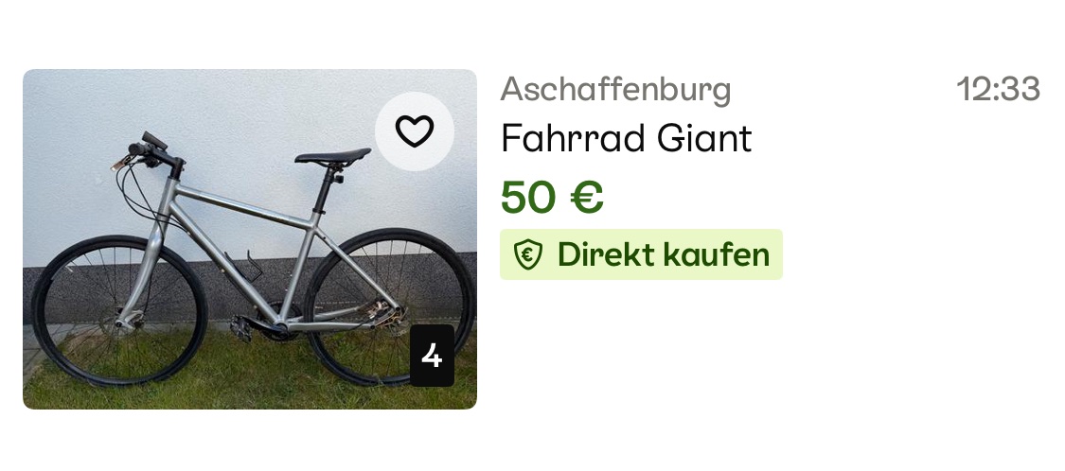Click the 50 € price label
This screenshot has height=471, width=1065.
552,197
